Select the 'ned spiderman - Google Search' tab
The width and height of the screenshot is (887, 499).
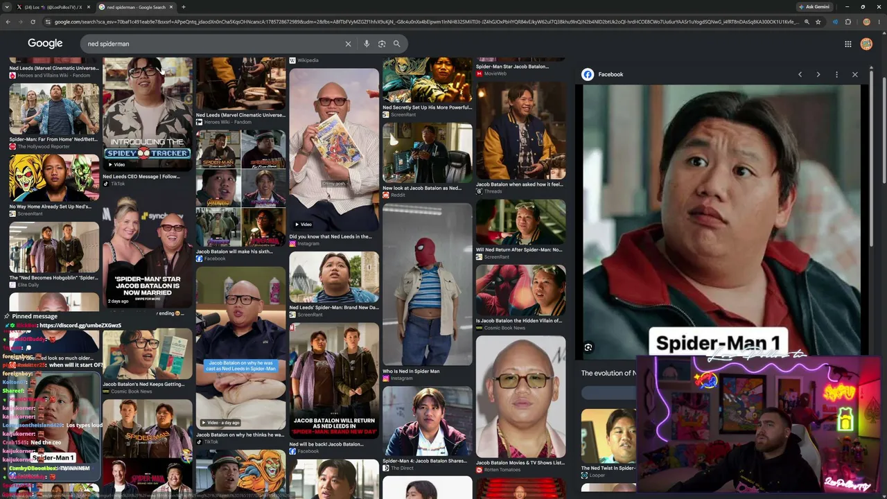click(136, 7)
